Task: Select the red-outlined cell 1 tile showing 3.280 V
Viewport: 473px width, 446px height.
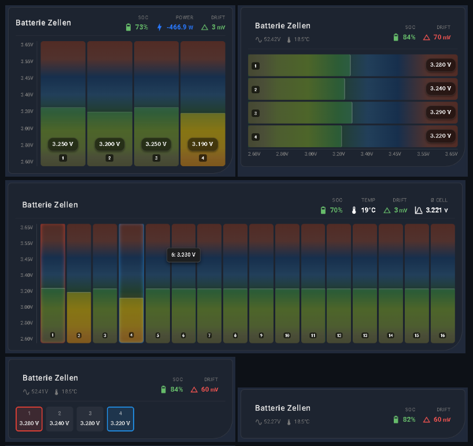Action: coord(29,419)
